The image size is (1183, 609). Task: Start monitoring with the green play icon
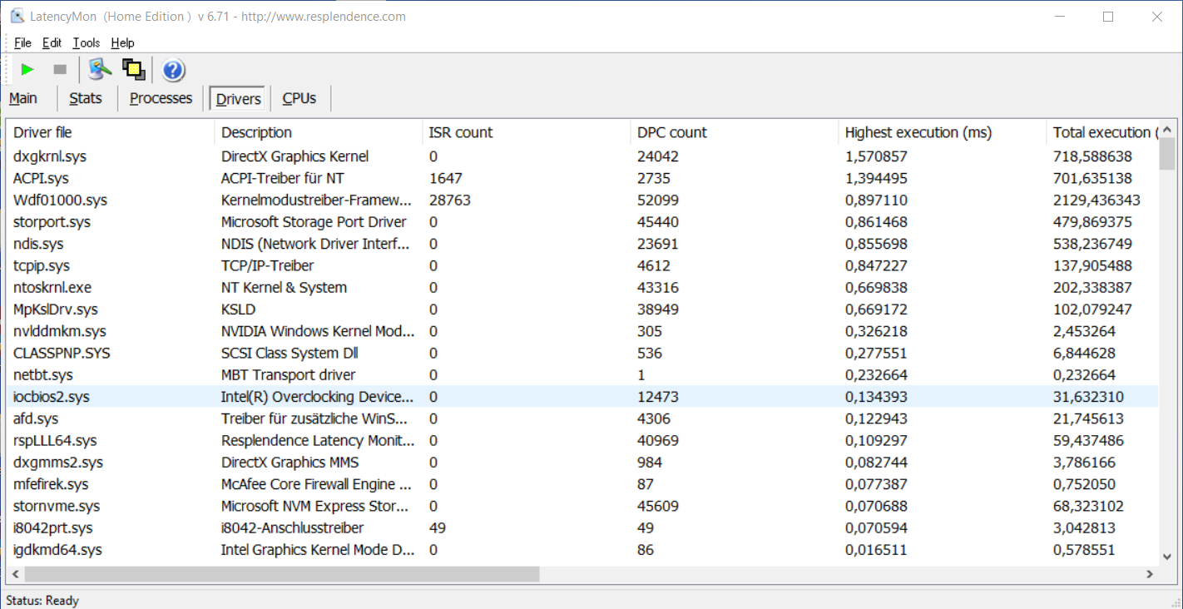pos(27,70)
